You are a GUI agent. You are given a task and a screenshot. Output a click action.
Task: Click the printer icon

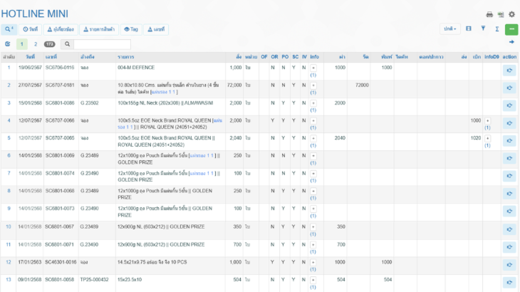tap(489, 15)
